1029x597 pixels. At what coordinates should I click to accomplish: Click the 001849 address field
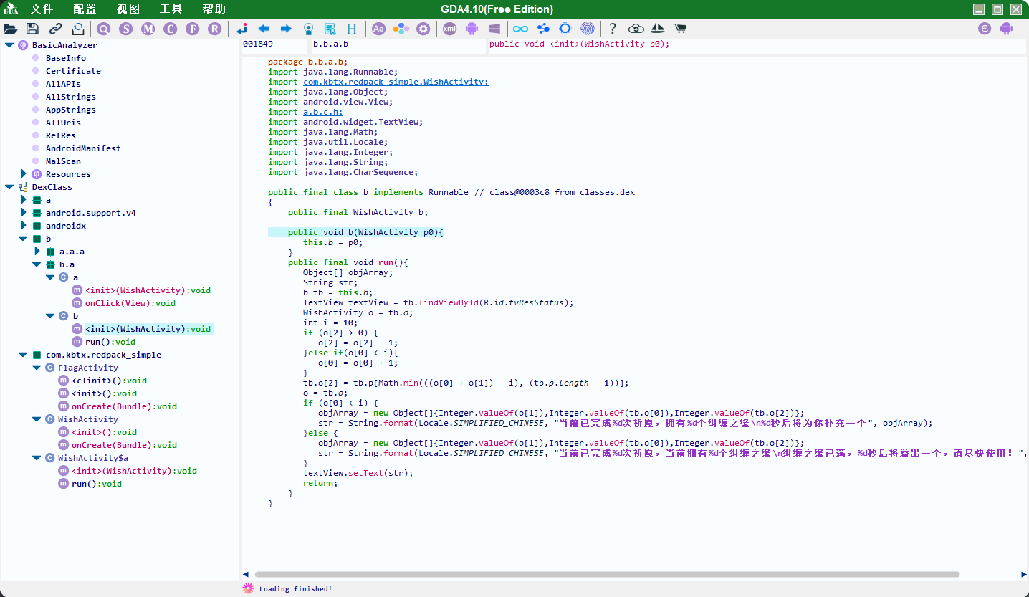[x=274, y=44]
